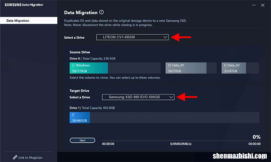The image size is (271, 162).
Task: Click the 'Select the volume to clone' hint text
Action: [x=115, y=77]
